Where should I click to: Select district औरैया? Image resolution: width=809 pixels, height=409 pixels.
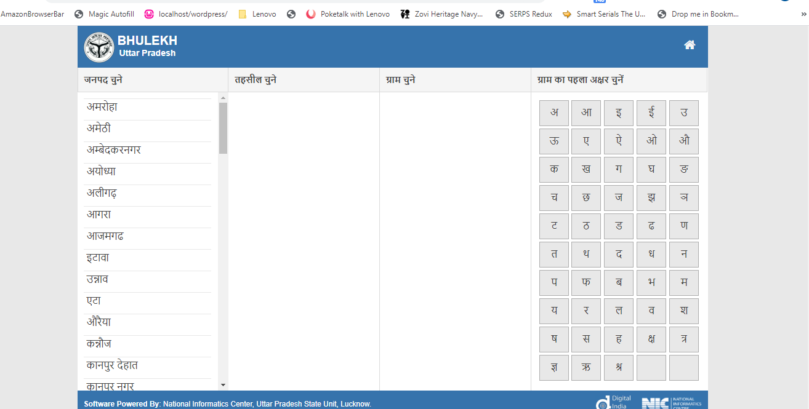(x=148, y=322)
